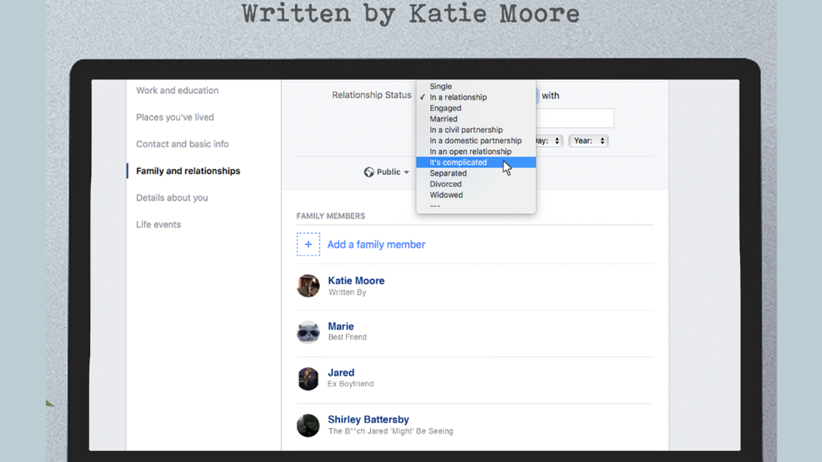Select "It's complicated" from relationship list
The height and width of the screenshot is (462, 822).
(458, 162)
